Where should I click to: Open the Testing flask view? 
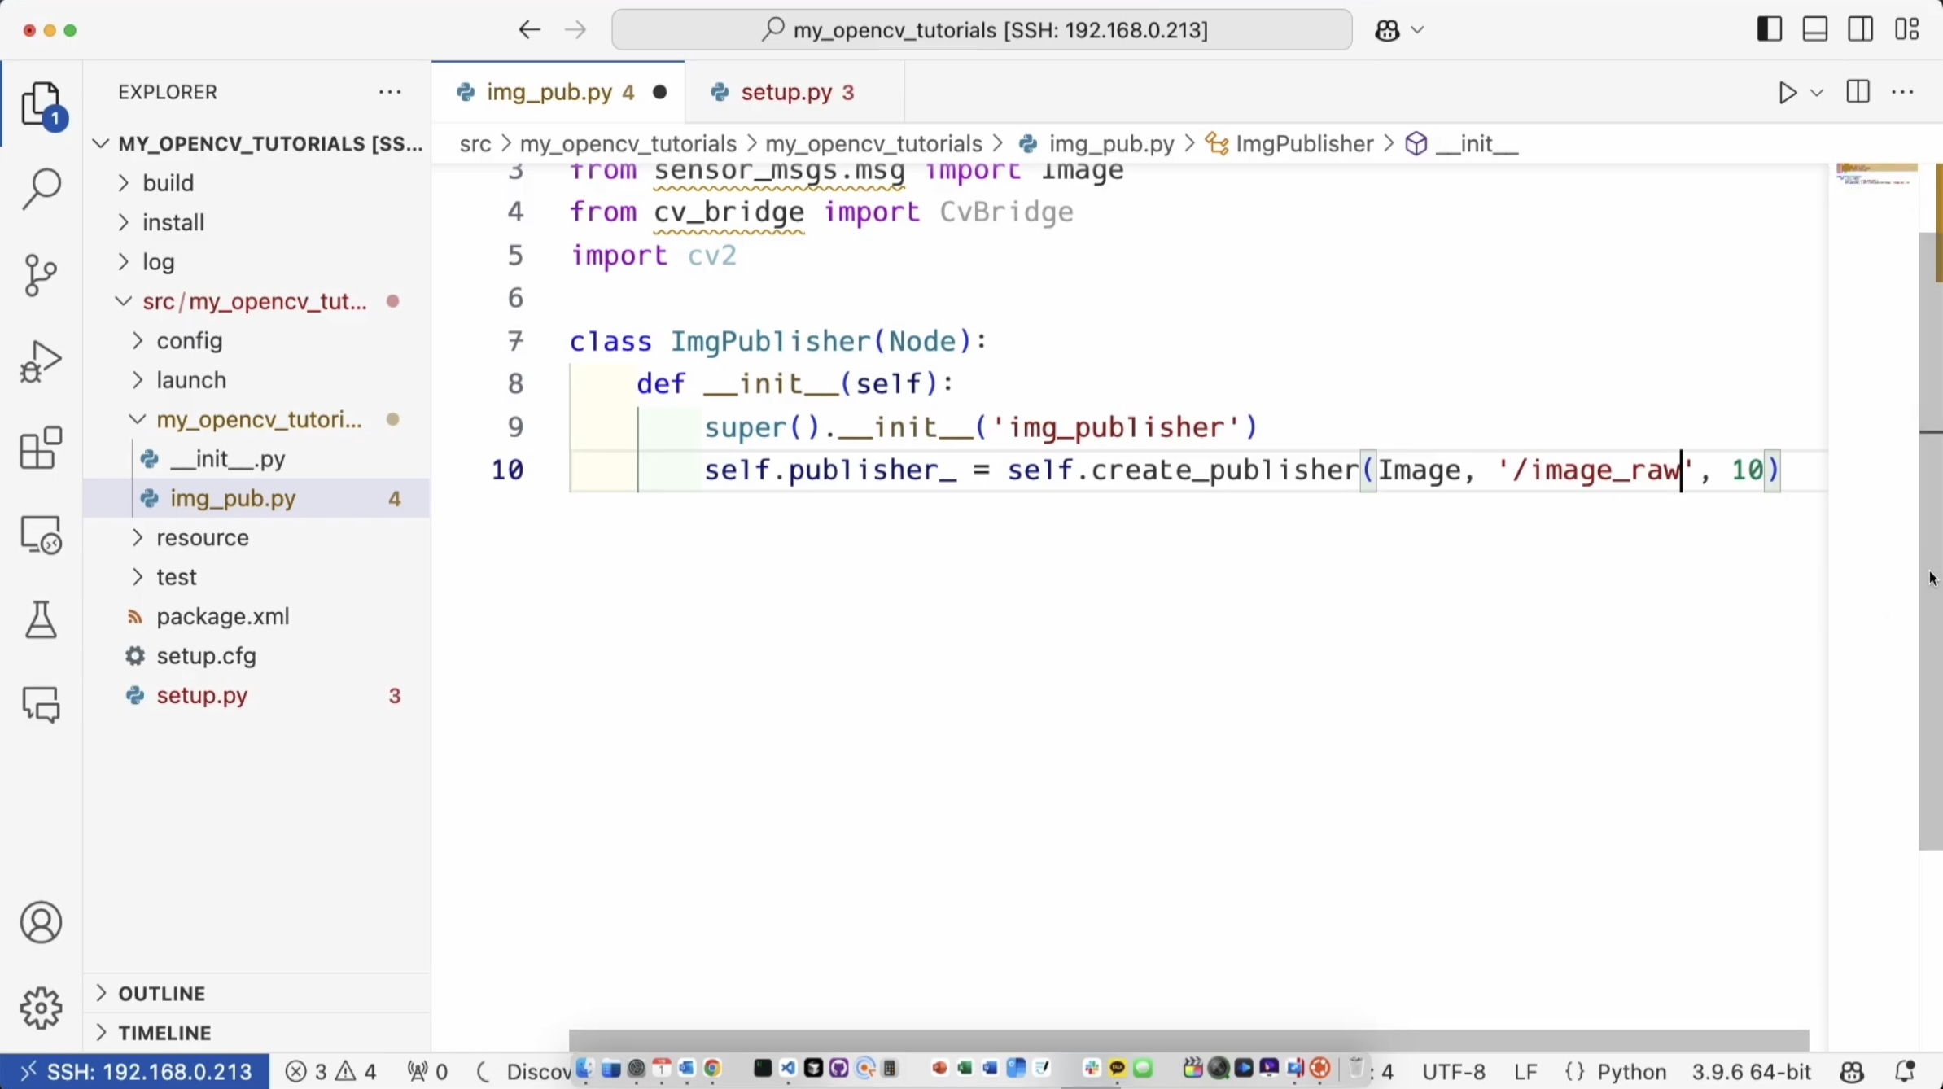[41, 620]
